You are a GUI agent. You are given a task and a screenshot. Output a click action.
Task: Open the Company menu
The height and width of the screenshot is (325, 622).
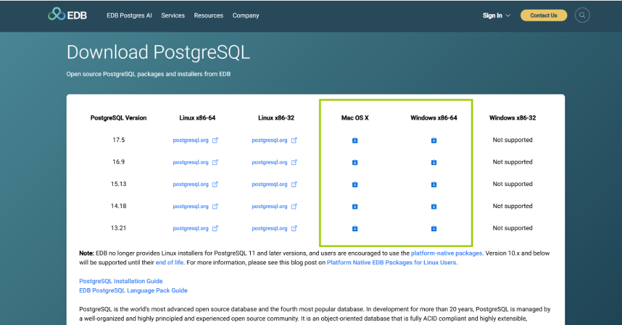[246, 16]
